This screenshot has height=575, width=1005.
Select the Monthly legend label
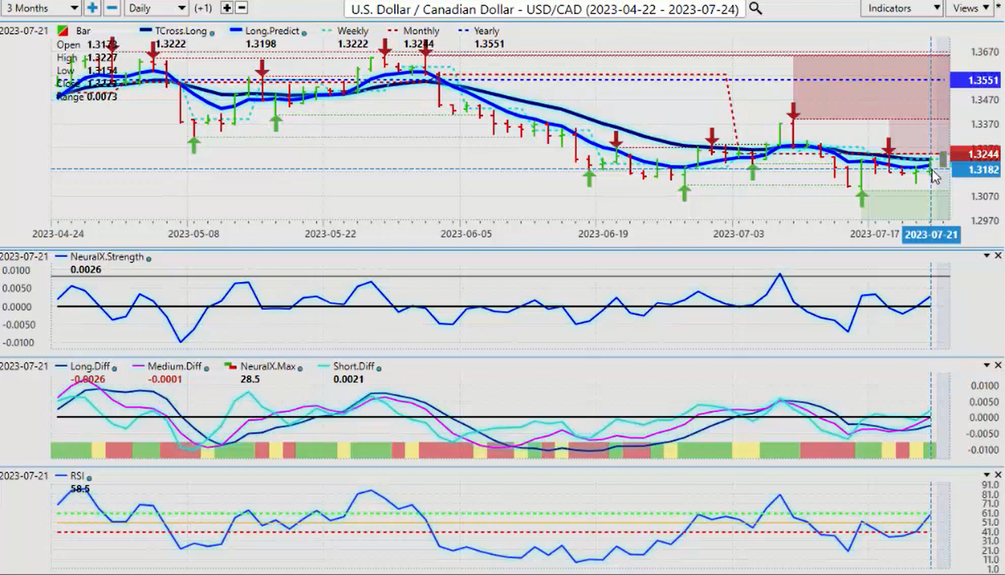click(x=421, y=32)
